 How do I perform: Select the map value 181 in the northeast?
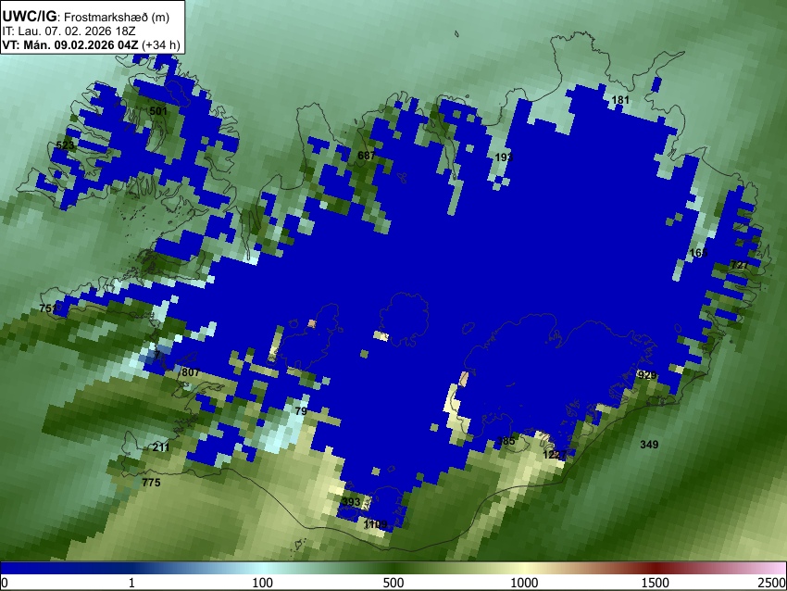click(620, 100)
